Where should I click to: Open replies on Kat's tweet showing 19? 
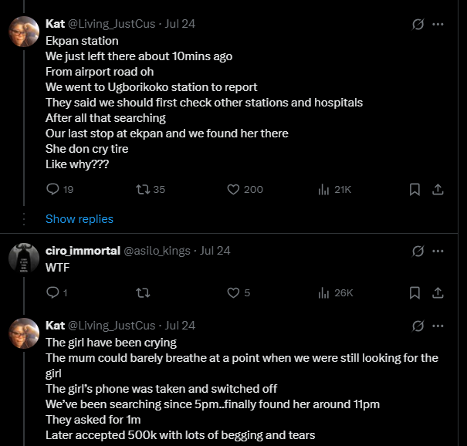[60, 189]
